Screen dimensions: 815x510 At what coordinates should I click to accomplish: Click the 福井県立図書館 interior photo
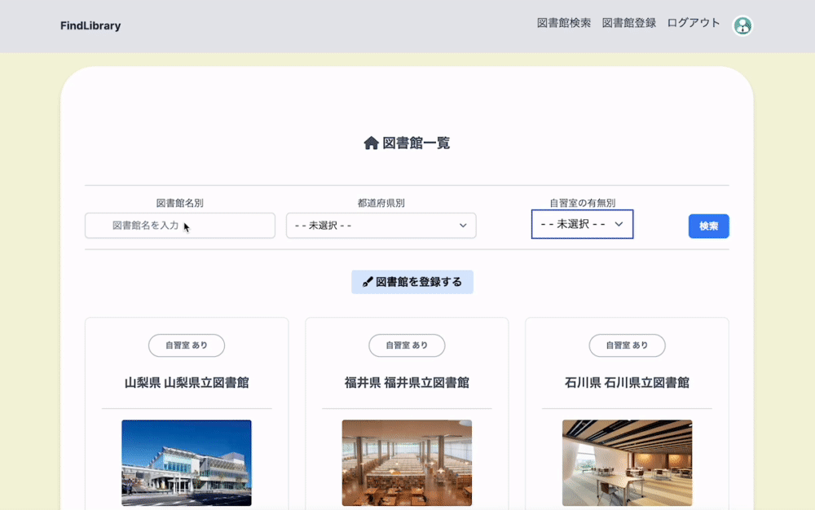tap(407, 463)
